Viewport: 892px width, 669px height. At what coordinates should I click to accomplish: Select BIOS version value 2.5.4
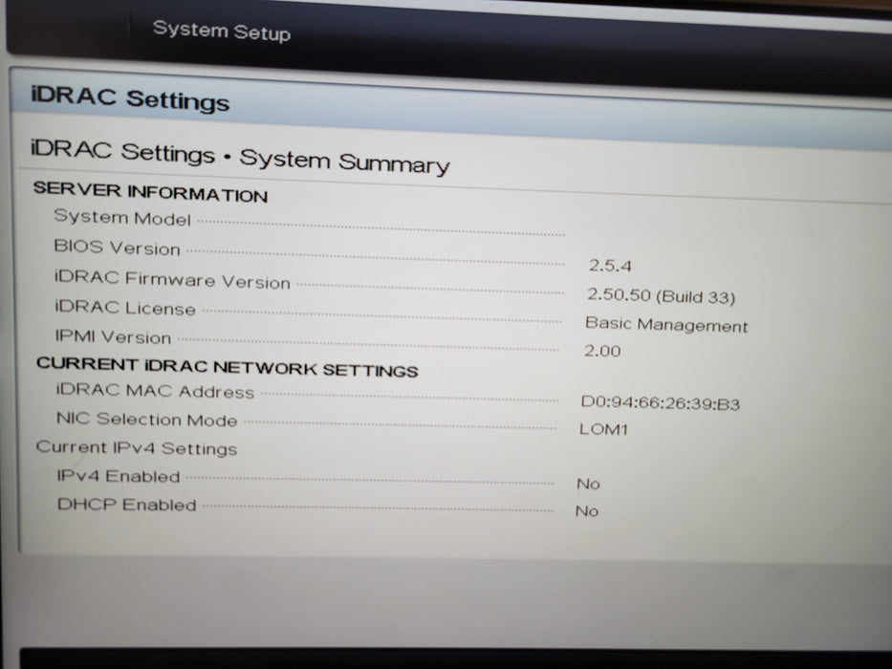(x=610, y=266)
